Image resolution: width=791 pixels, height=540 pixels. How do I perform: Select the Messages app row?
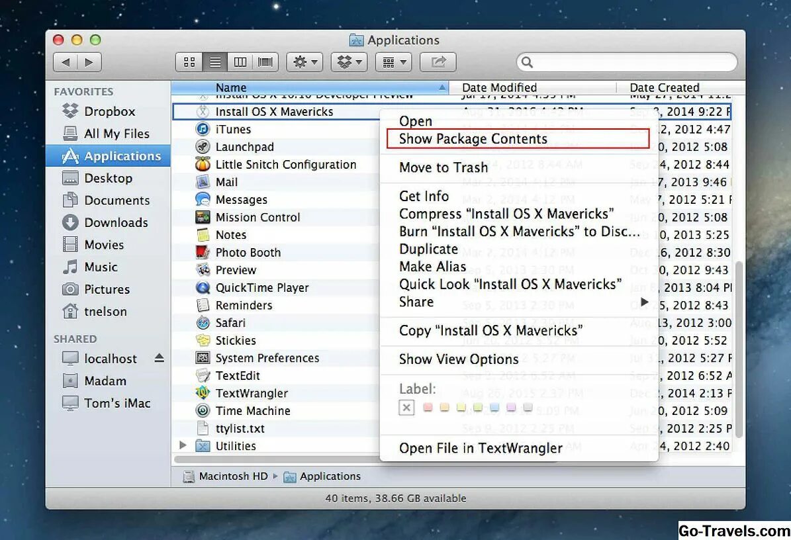(x=275, y=200)
